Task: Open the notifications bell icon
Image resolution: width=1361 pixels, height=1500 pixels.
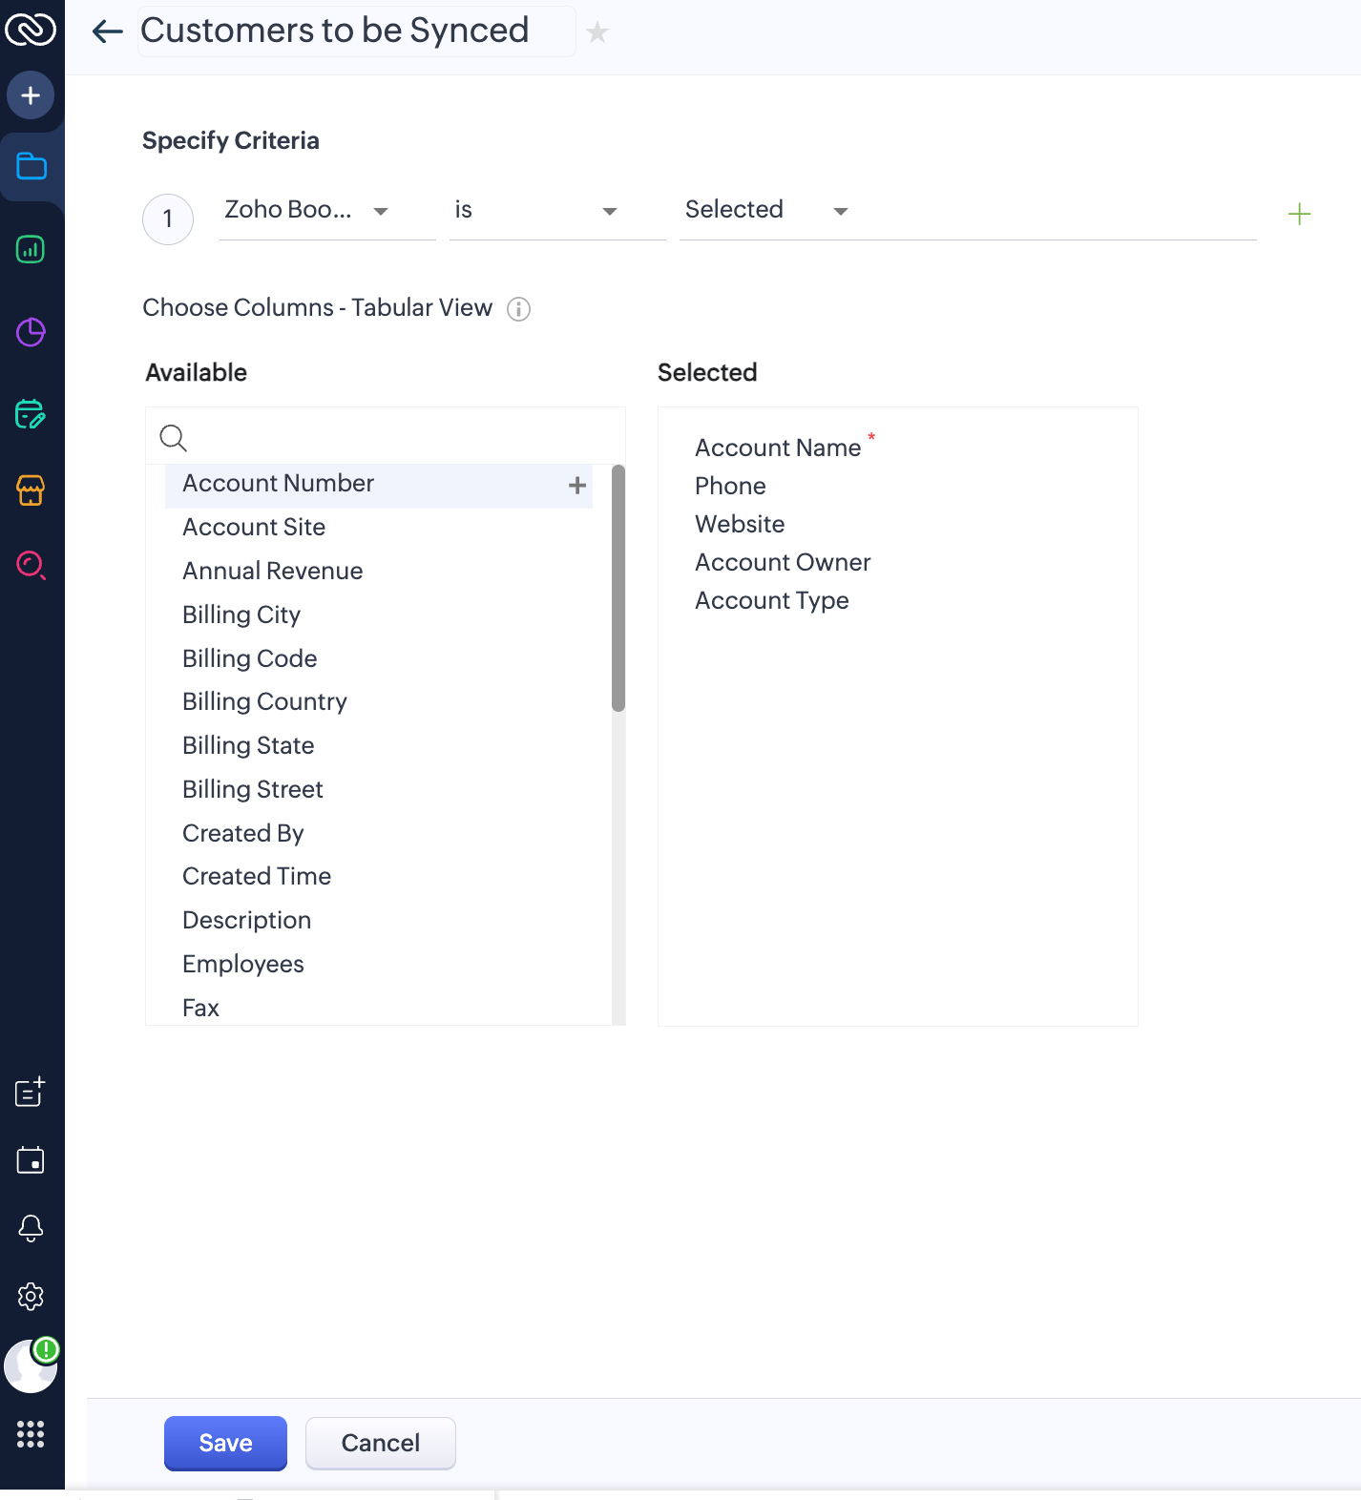Action: [x=31, y=1228]
